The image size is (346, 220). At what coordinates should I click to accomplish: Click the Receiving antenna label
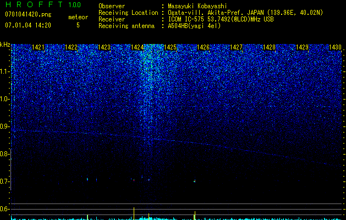pos(127,26)
